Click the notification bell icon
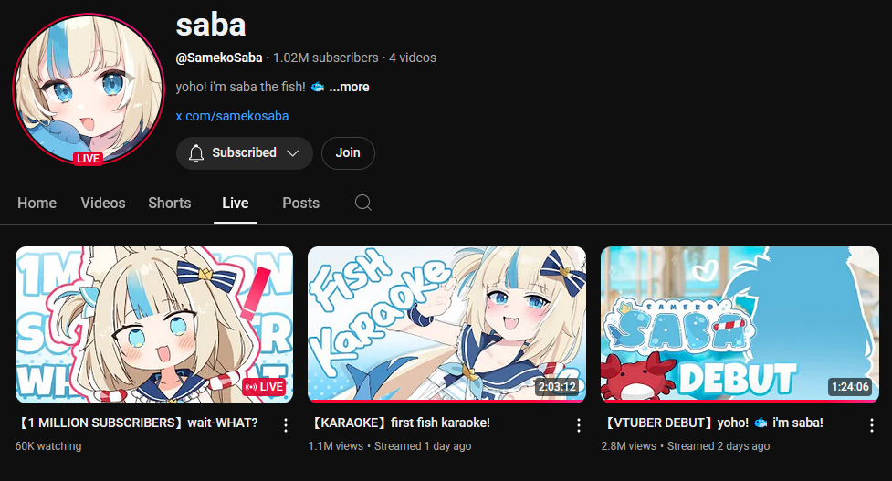 tap(196, 153)
